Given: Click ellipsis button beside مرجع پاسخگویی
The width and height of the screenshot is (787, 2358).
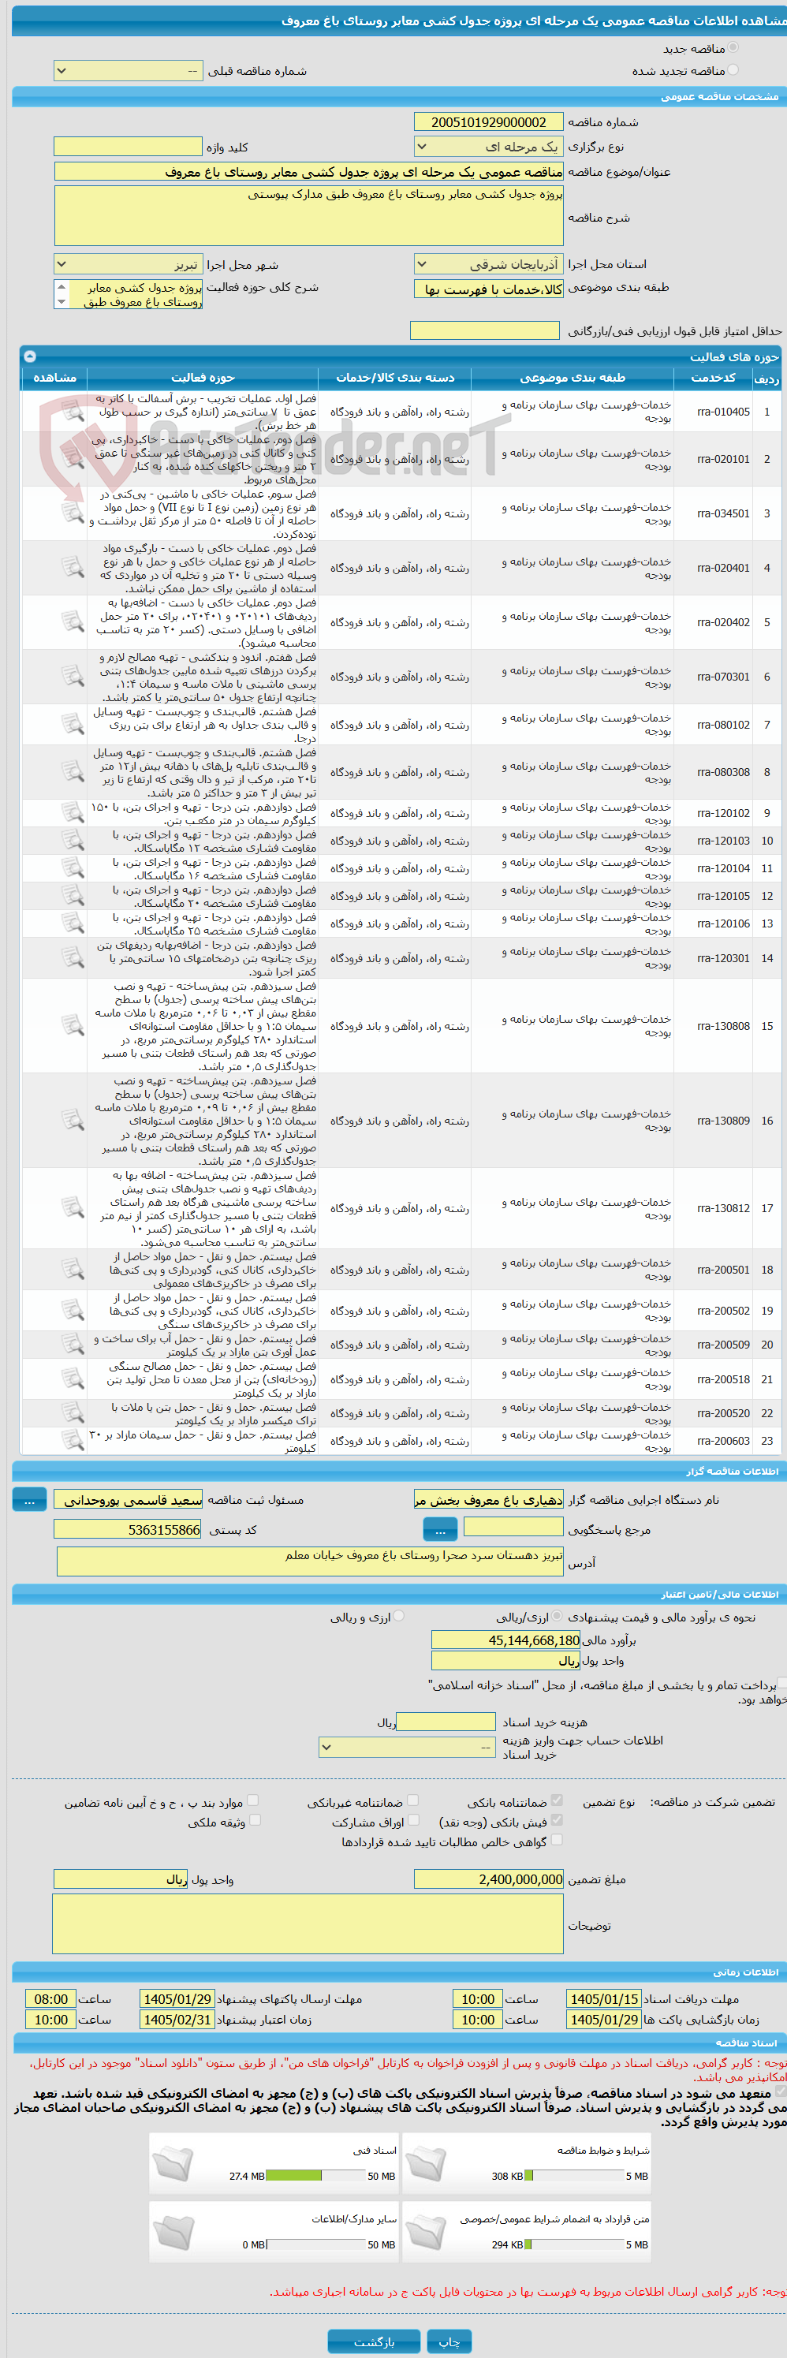Looking at the screenshot, I should tap(440, 1528).
